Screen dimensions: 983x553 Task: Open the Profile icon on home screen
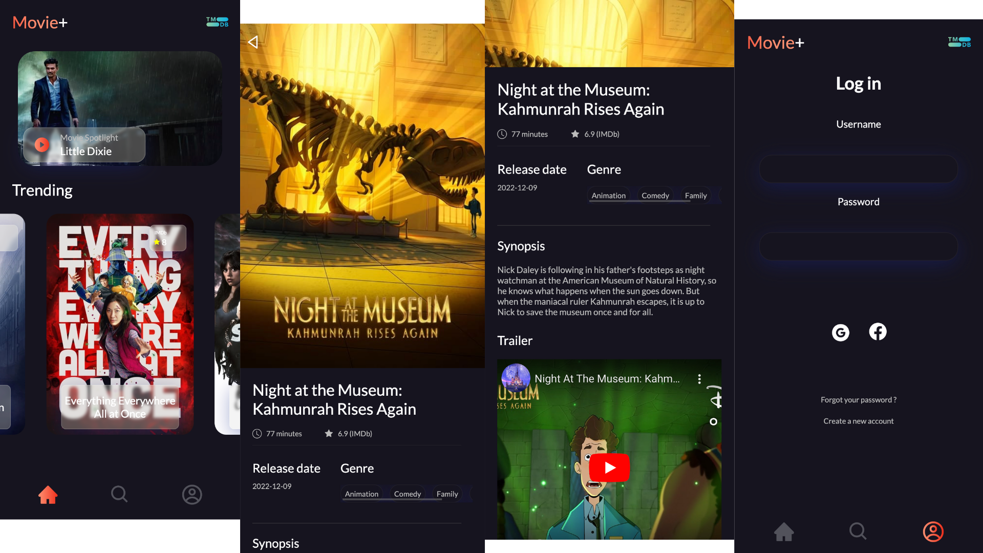[192, 494]
